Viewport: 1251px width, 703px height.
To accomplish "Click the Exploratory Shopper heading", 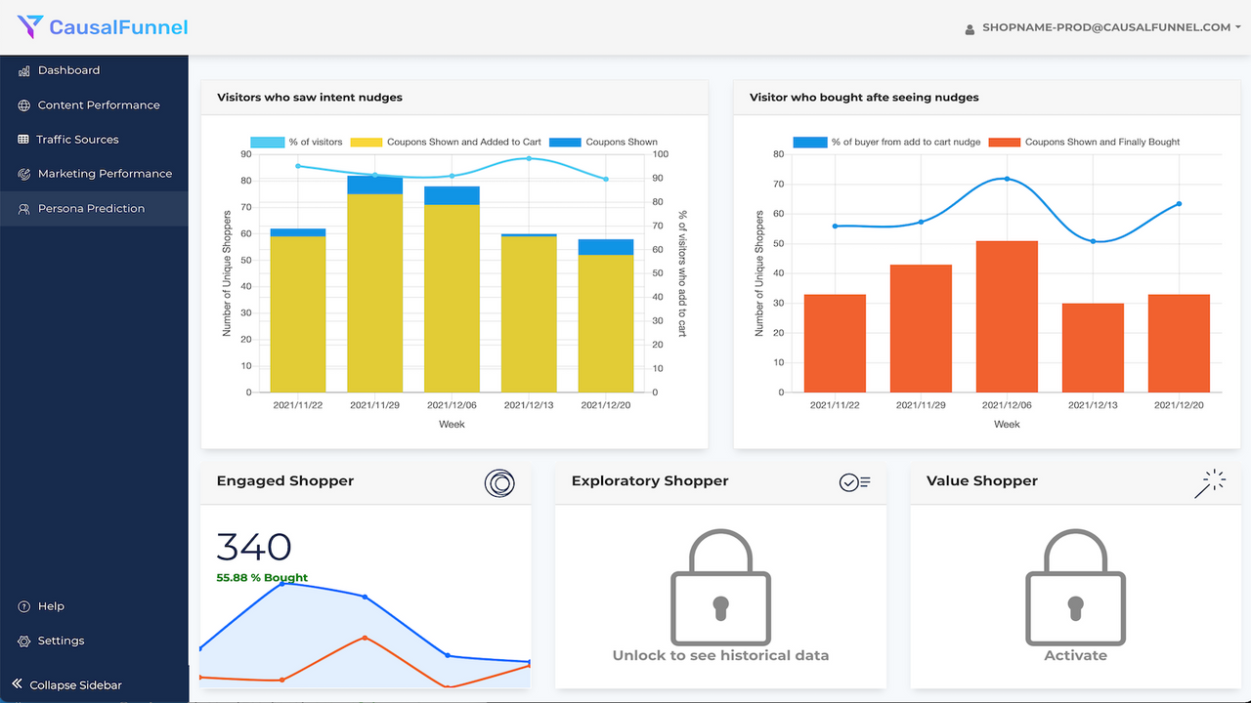I will click(650, 481).
